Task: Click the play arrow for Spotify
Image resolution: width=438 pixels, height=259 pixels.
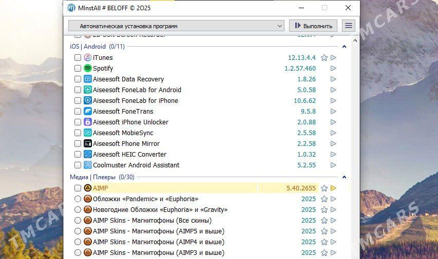Action: [x=333, y=68]
